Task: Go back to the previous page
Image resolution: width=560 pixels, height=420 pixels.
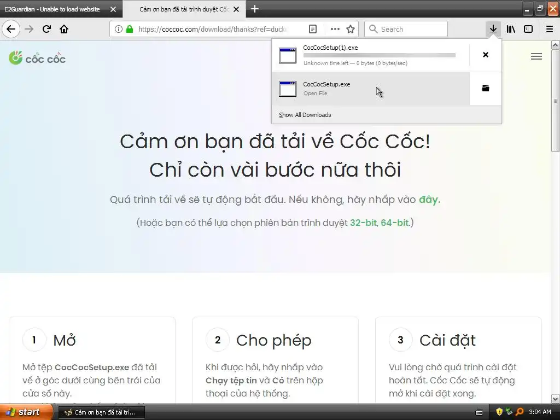Action: (11, 29)
